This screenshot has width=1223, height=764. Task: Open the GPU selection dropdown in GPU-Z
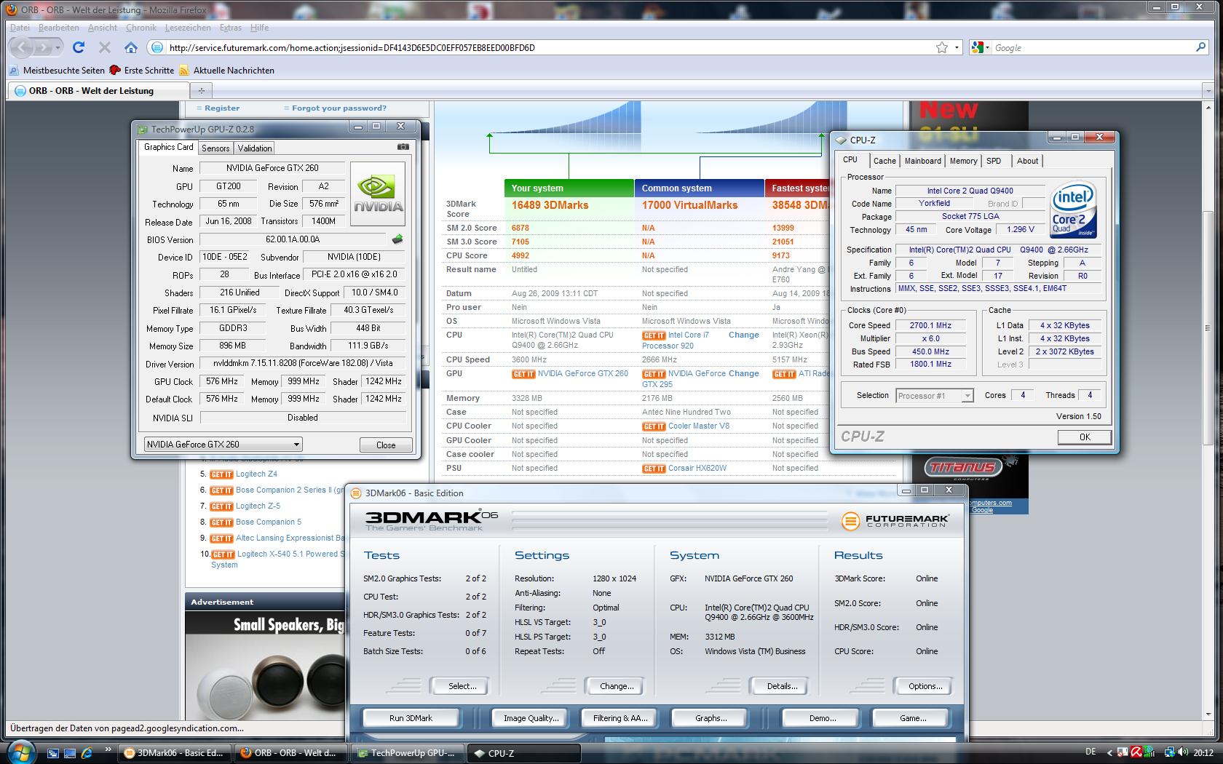(x=223, y=445)
